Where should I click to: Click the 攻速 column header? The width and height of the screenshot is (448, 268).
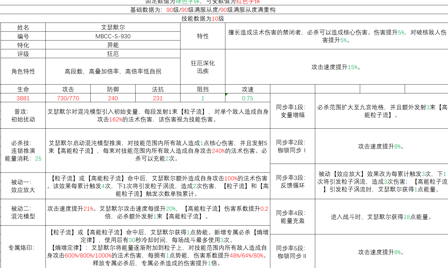pos(248,89)
